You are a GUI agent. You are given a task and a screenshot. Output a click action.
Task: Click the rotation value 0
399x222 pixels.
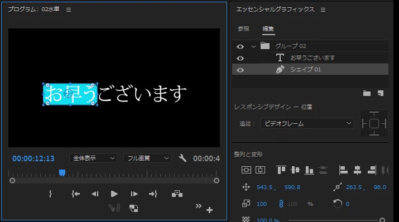pos(347,204)
